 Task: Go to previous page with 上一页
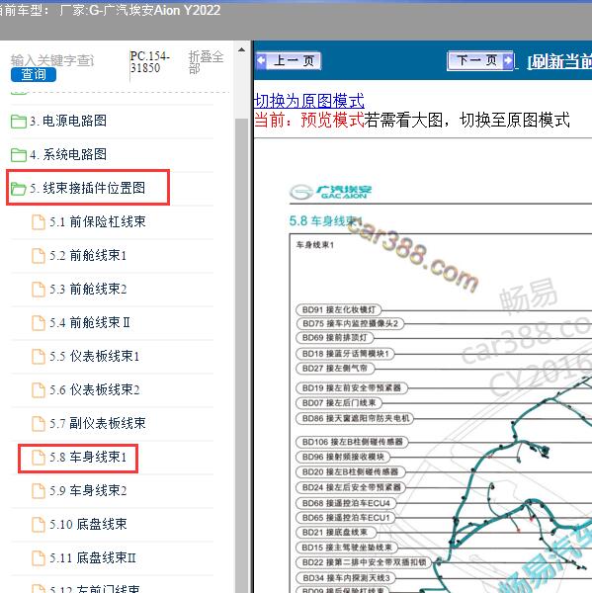(289, 60)
